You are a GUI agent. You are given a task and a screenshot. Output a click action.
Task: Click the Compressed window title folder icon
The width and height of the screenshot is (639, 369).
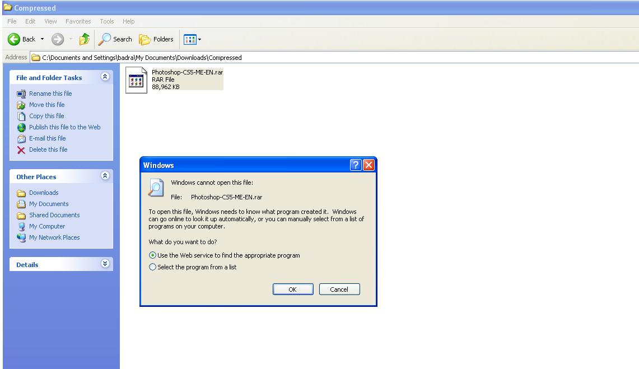8,7
